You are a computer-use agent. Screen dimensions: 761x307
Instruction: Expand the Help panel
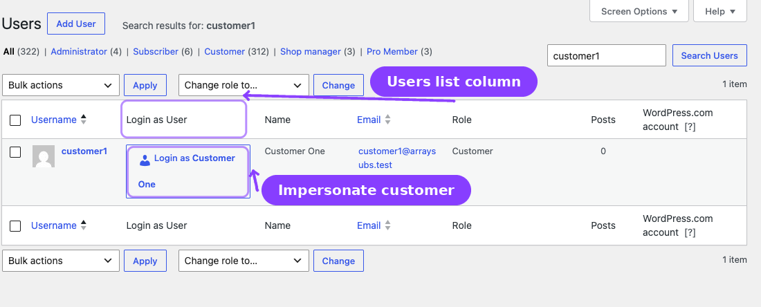point(719,11)
